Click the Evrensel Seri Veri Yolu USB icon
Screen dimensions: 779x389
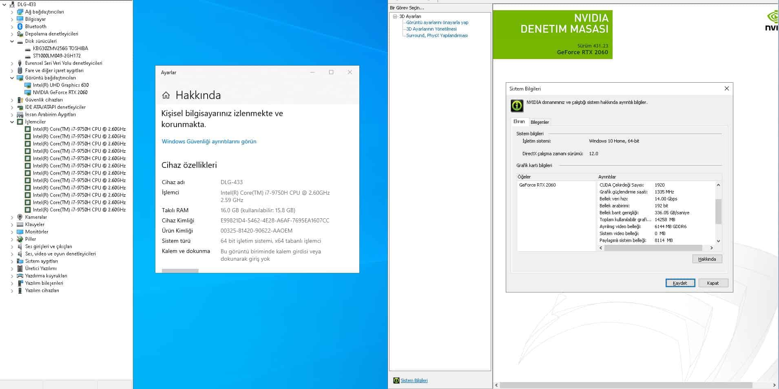pyautogui.click(x=20, y=63)
